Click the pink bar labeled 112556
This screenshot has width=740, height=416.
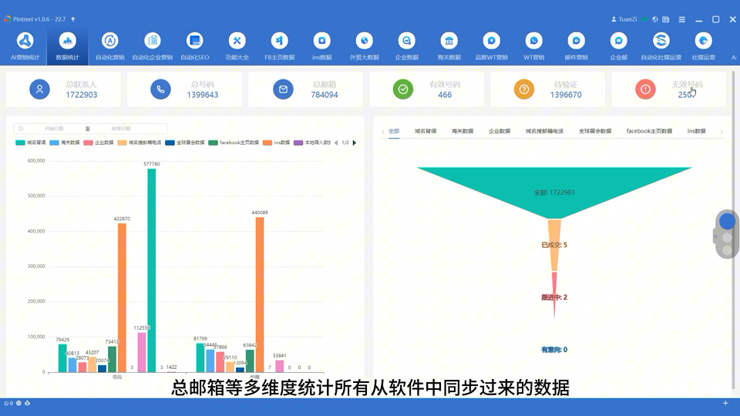click(x=142, y=352)
